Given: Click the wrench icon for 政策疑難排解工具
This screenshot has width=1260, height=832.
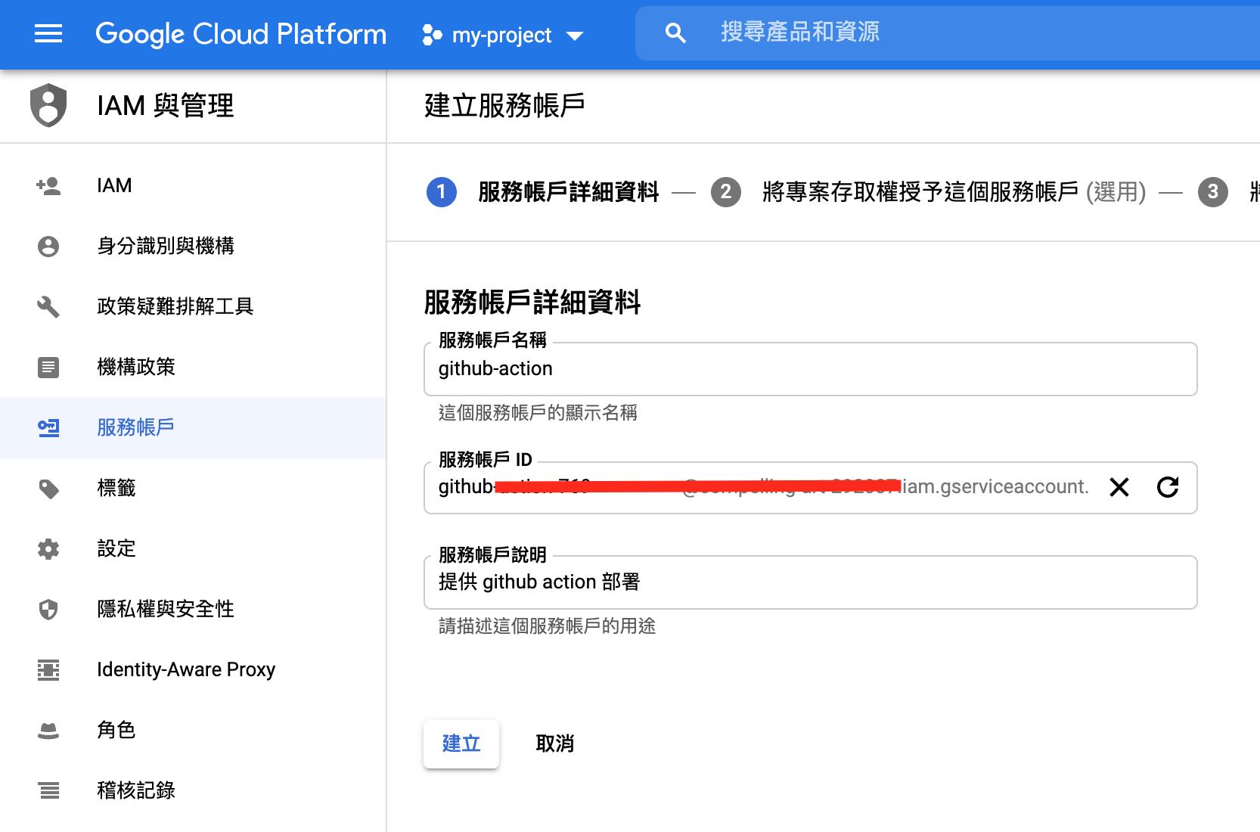Looking at the screenshot, I should tap(48, 307).
